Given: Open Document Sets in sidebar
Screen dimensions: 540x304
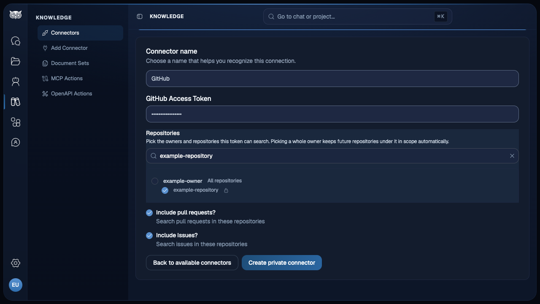Looking at the screenshot, I should (80, 63).
